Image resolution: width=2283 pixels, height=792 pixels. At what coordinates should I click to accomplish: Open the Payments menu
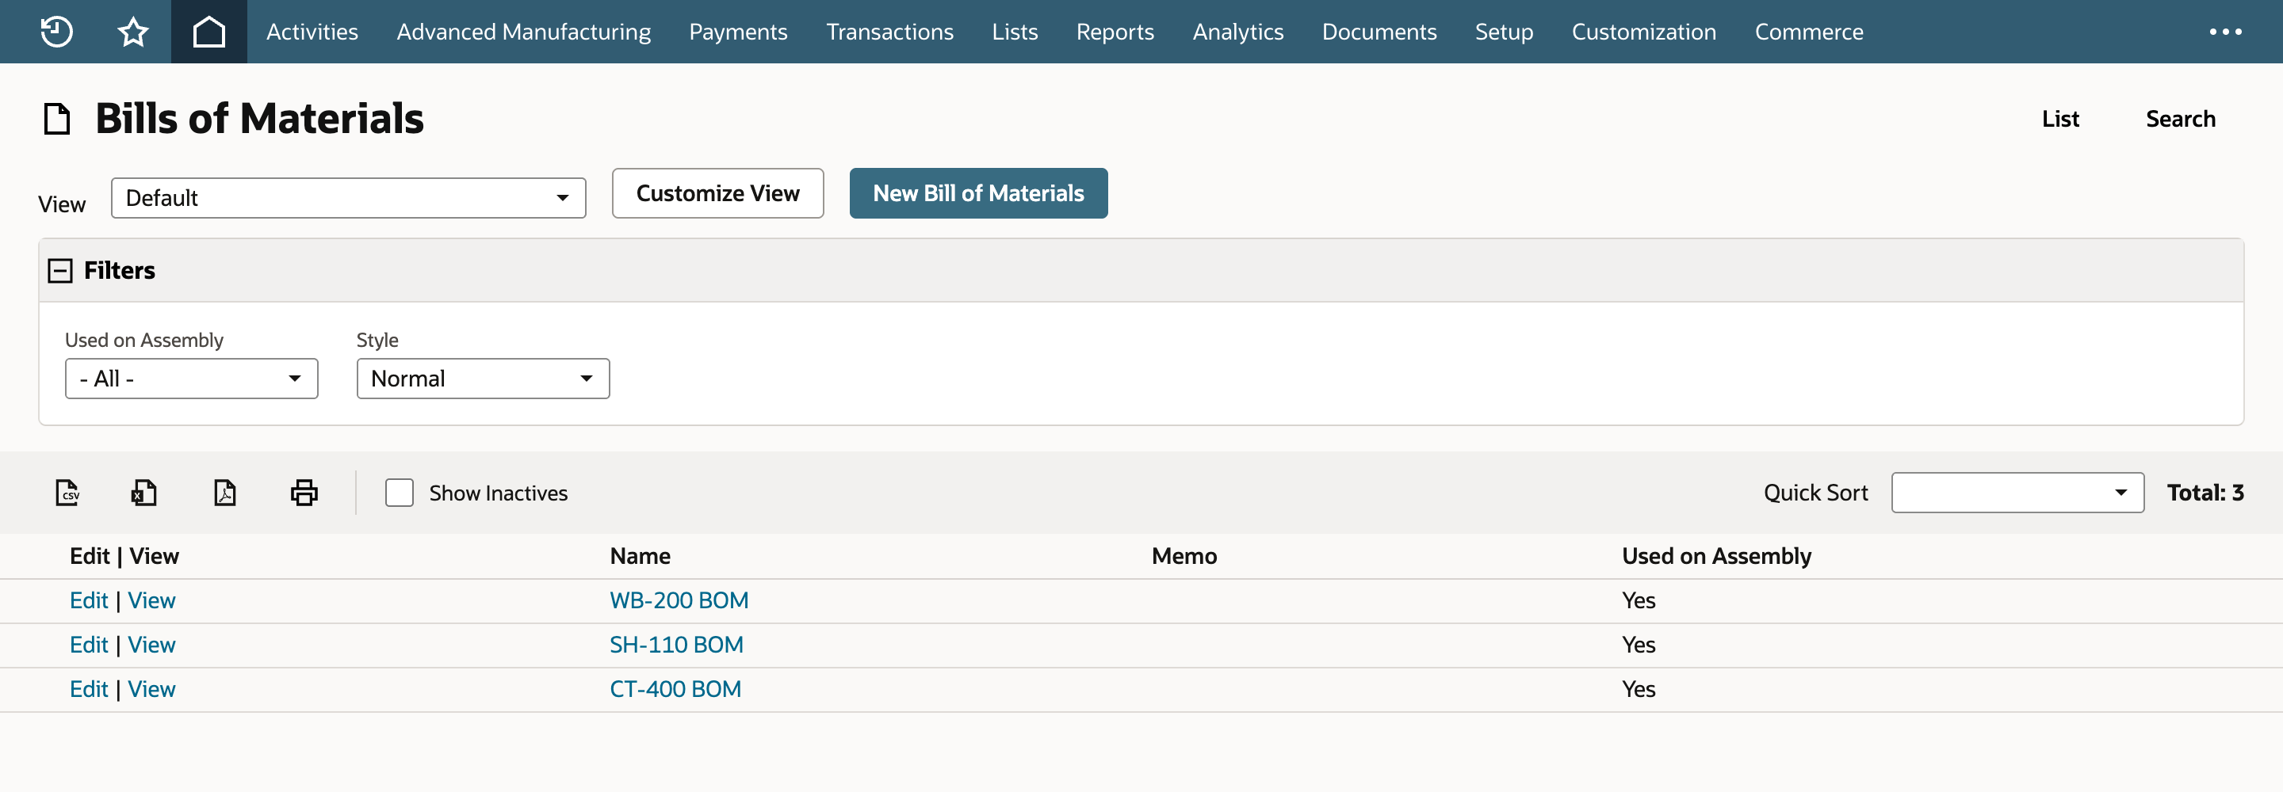click(738, 32)
